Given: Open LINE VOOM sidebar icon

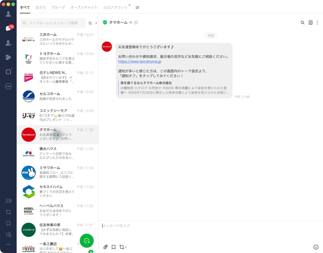Looking at the screenshot, I should [8, 57].
